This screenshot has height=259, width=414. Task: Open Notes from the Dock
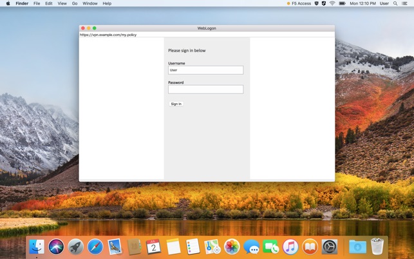[173, 247]
